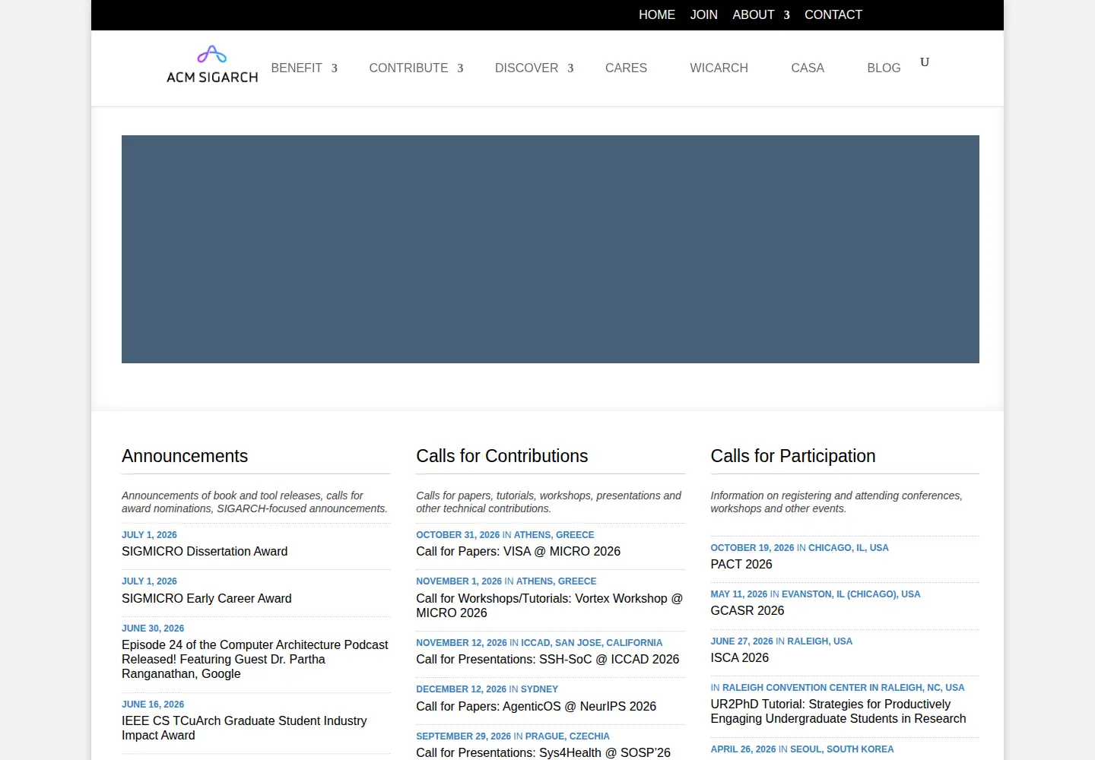This screenshot has height=760, width=1095.
Task: Select DECEMBER 12, 2026 Sydney date line
Action: (487, 689)
